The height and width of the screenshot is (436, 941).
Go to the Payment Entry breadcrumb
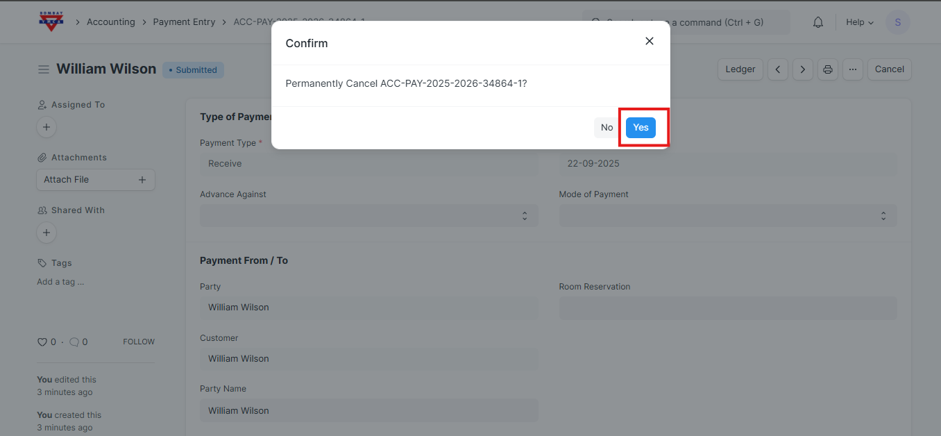(184, 22)
